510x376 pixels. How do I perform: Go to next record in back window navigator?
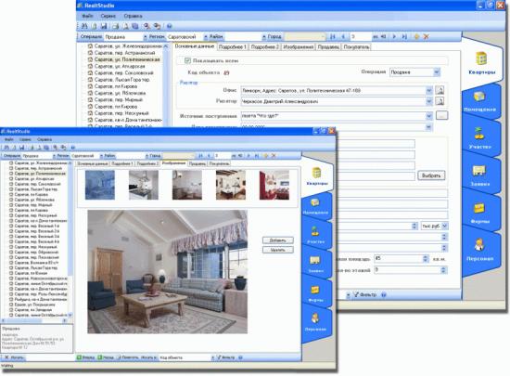(x=394, y=37)
